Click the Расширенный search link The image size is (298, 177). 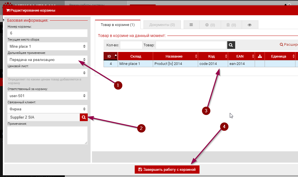point(289,45)
